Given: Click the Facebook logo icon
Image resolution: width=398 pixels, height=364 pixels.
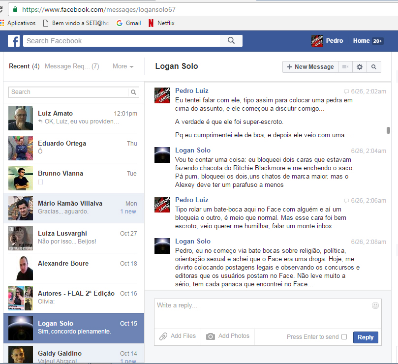Looking at the screenshot, I should pyautogui.click(x=14, y=41).
